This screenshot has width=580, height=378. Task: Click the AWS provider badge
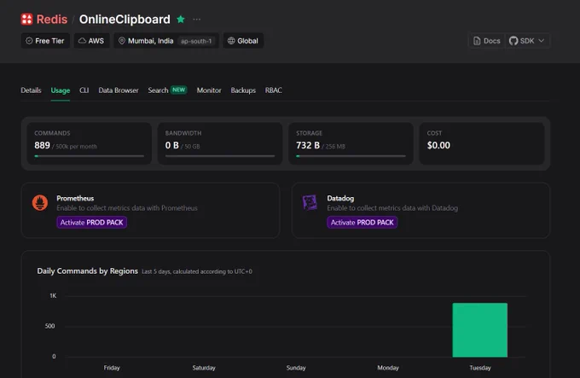click(x=92, y=41)
